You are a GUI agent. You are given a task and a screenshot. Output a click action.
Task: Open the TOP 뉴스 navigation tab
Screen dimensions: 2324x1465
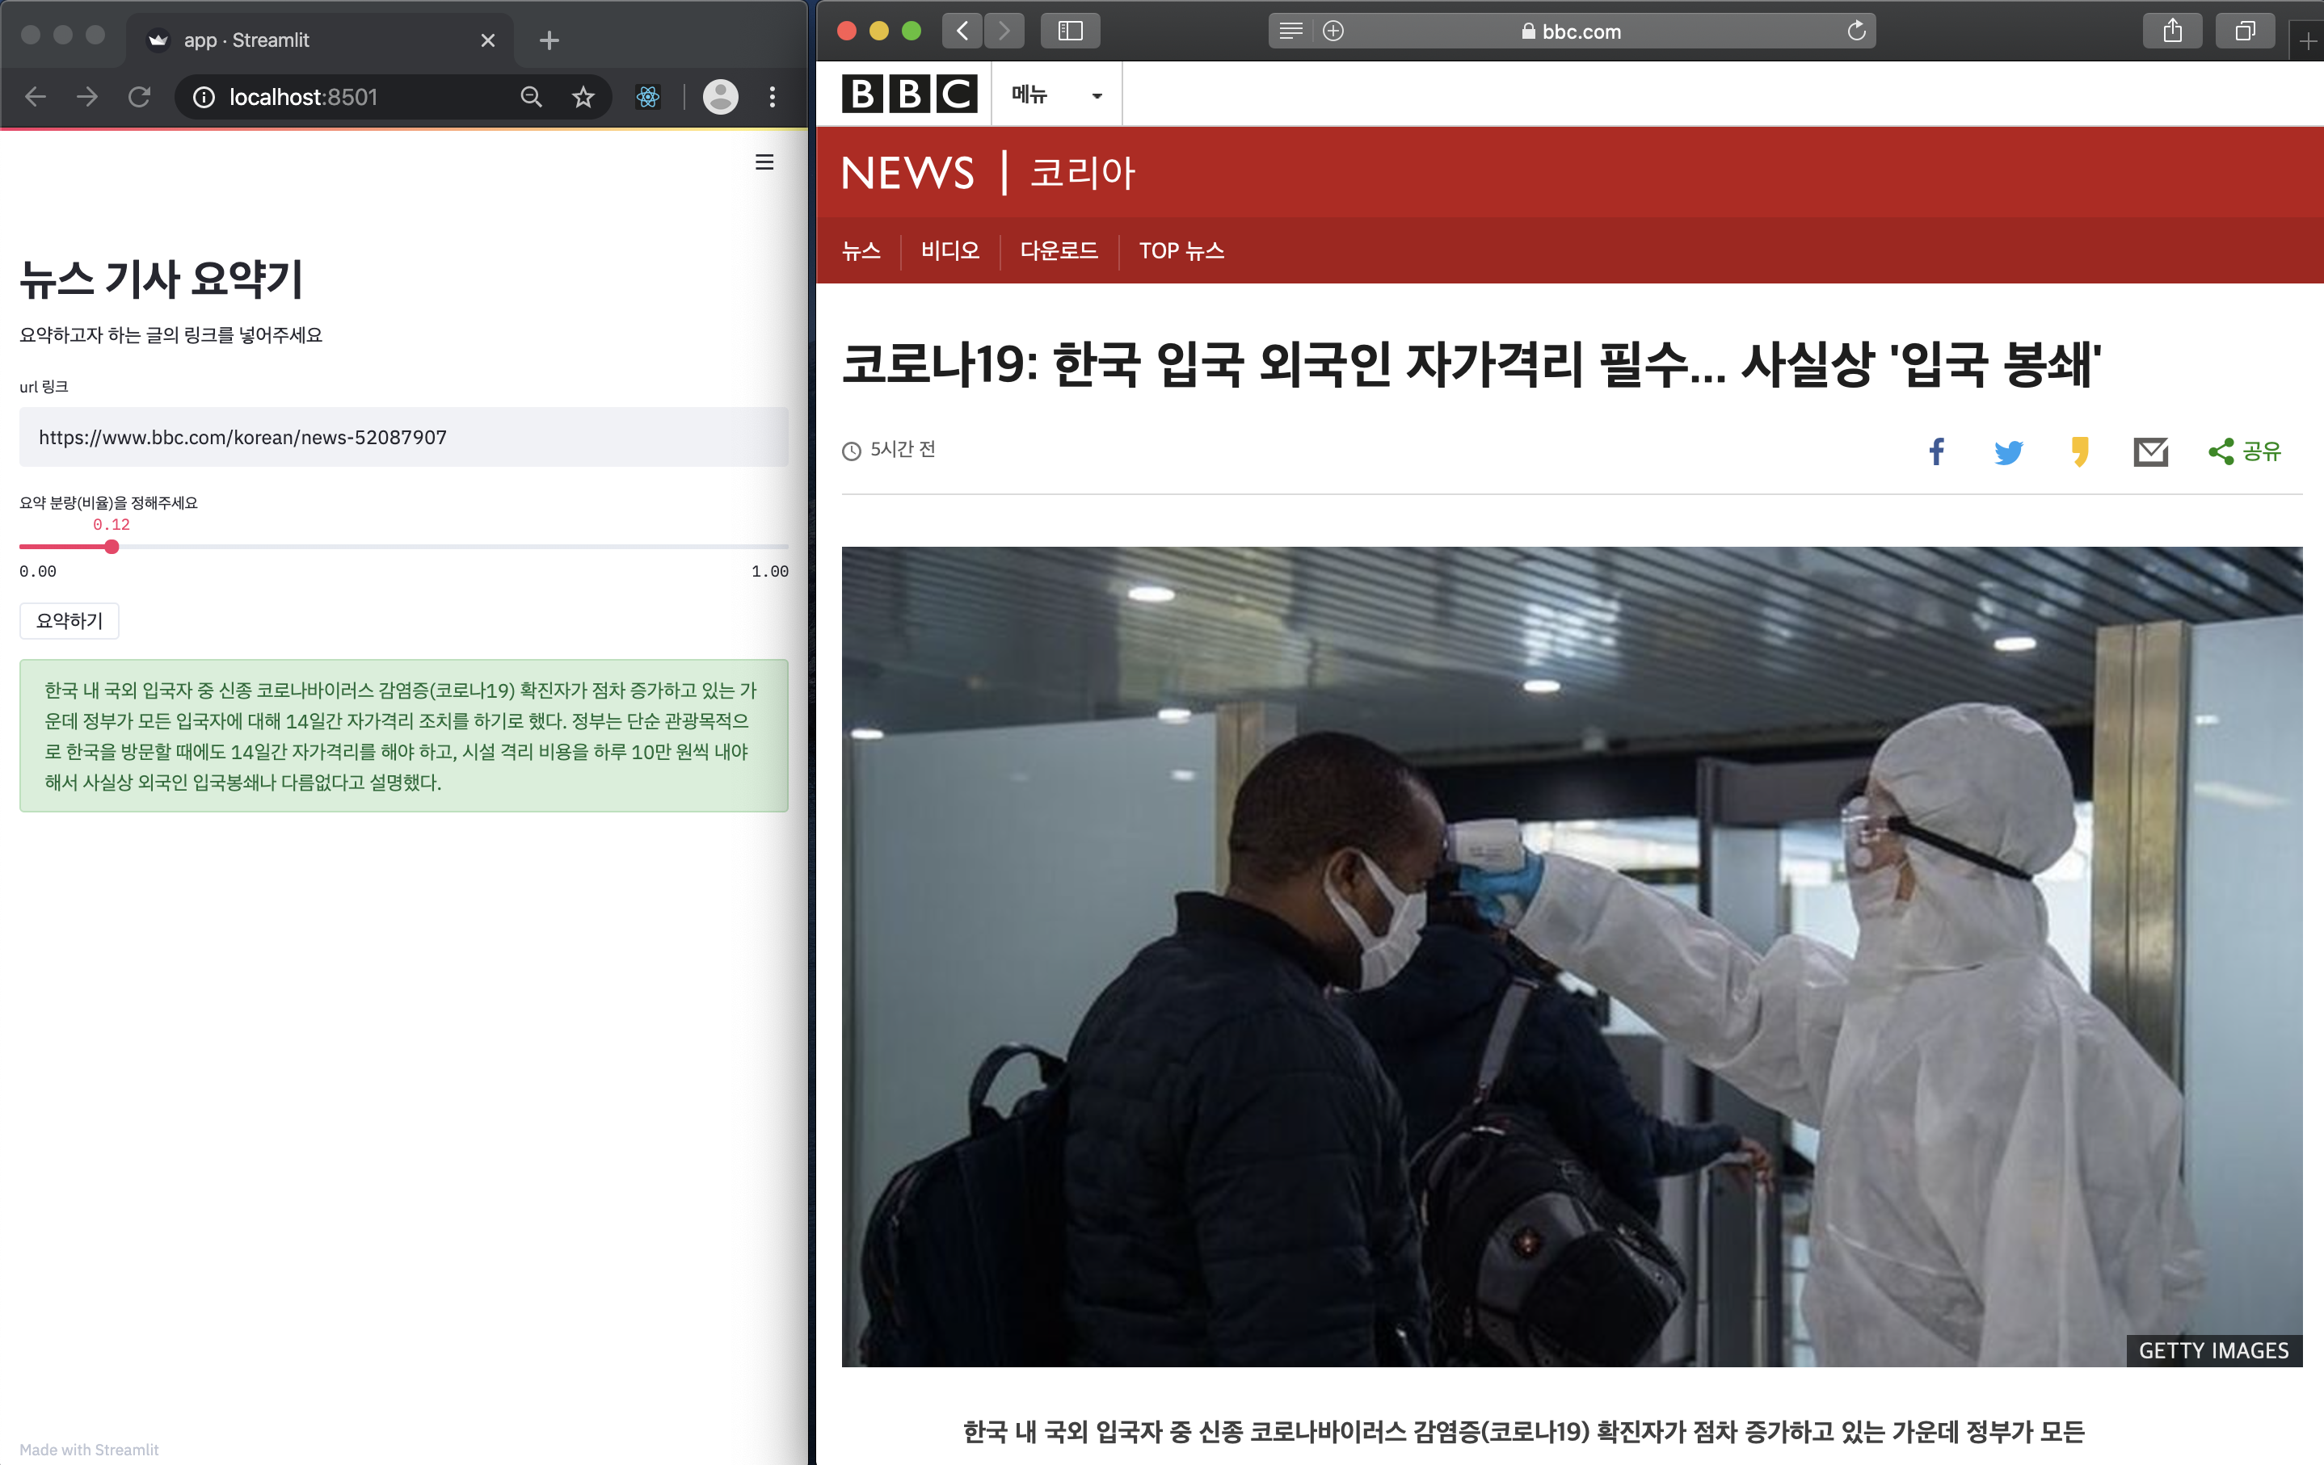coord(1181,250)
